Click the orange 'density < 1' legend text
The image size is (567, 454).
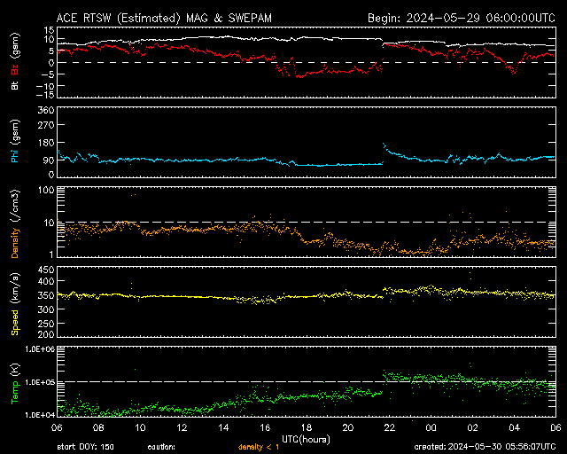[258, 446]
